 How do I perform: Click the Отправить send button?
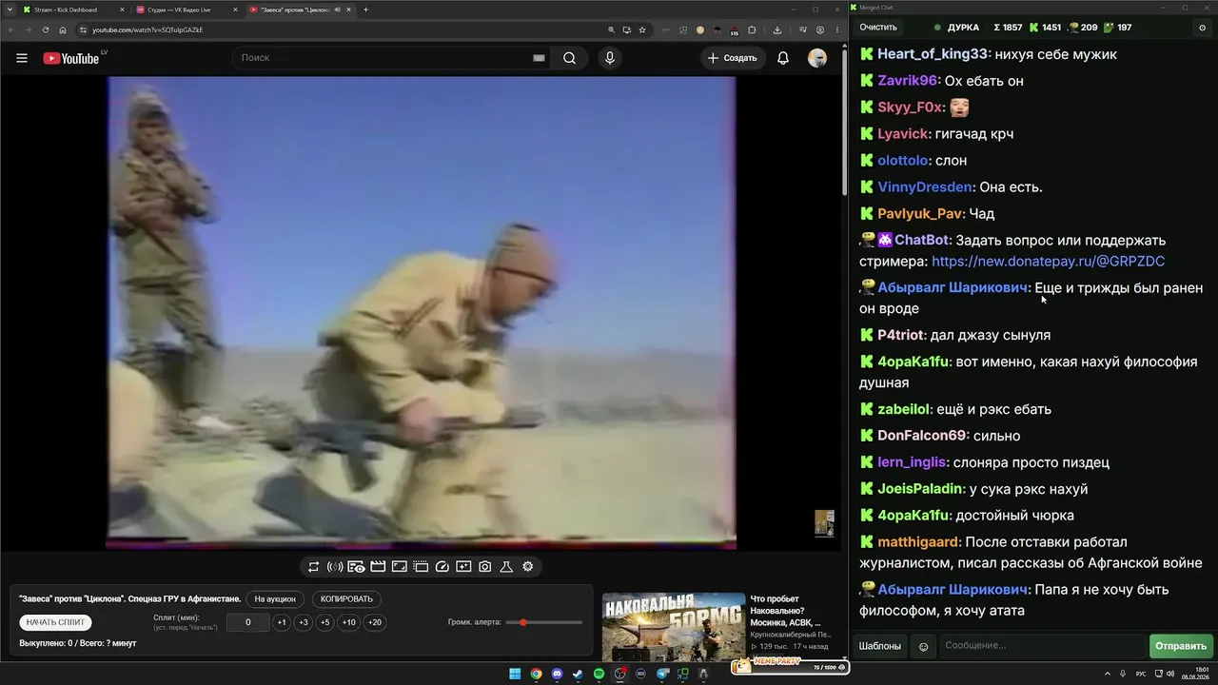1181,646
